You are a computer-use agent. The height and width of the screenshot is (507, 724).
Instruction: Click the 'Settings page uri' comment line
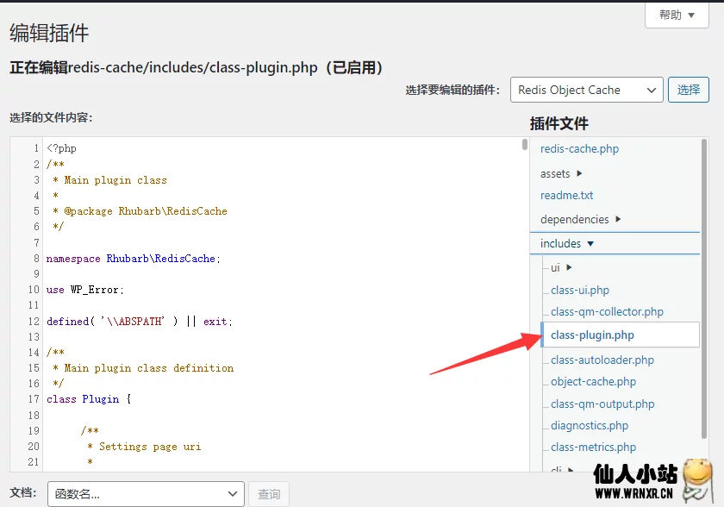point(150,447)
